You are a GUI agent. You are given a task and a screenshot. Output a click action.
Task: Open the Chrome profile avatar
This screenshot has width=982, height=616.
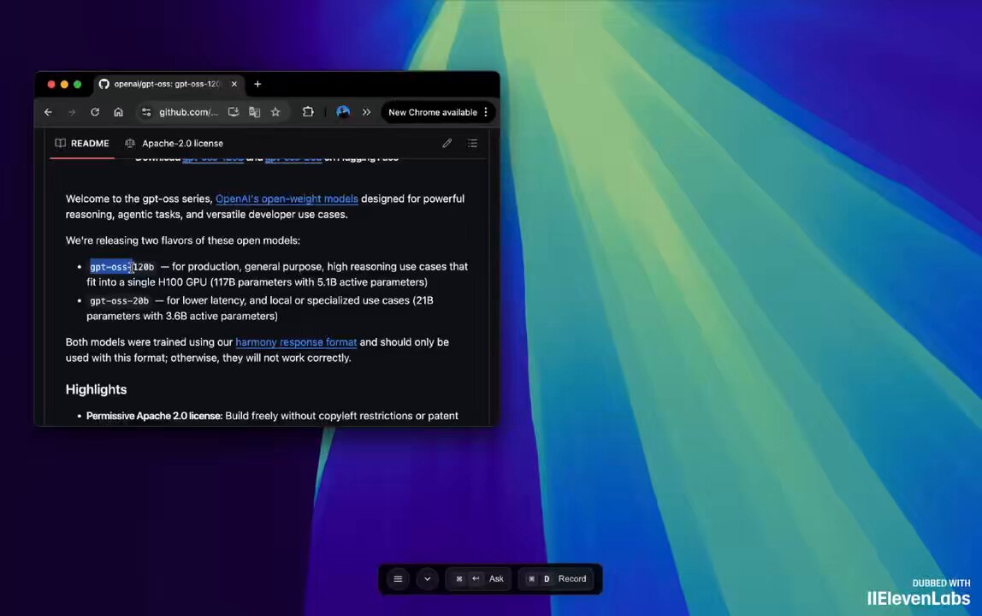point(343,112)
